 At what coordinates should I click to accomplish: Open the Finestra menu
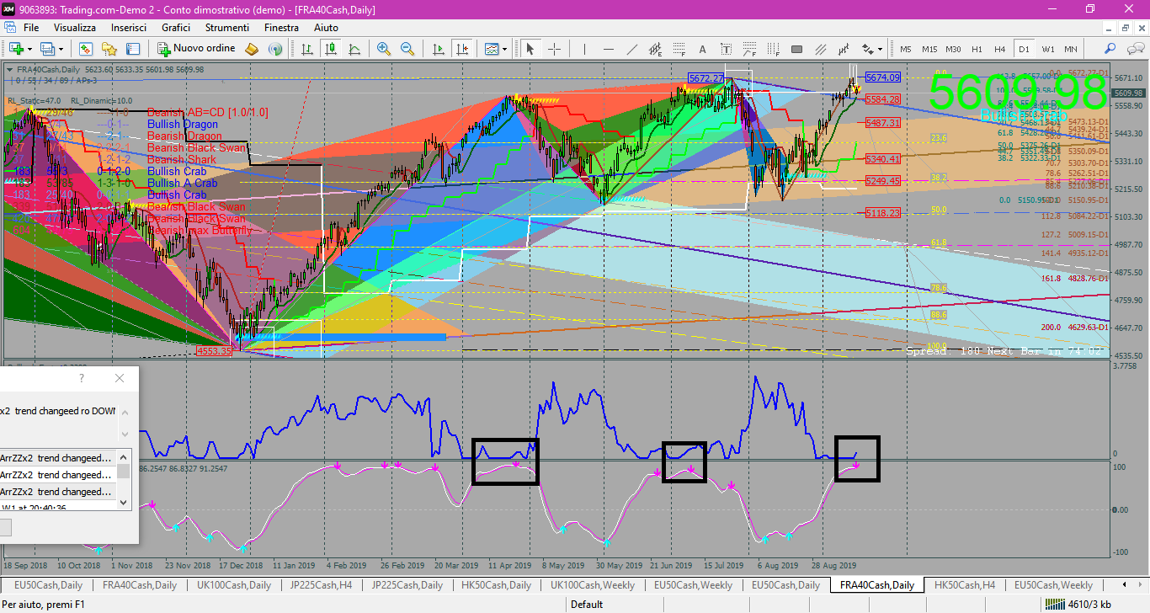pyautogui.click(x=281, y=28)
